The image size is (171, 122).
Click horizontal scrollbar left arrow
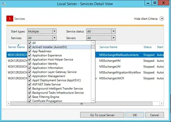9,104
